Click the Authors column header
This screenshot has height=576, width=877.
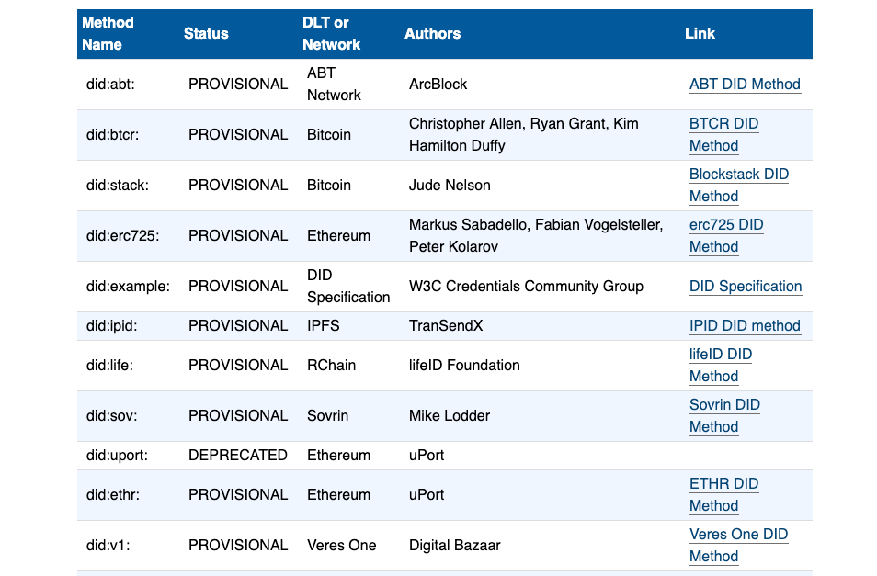432,33
